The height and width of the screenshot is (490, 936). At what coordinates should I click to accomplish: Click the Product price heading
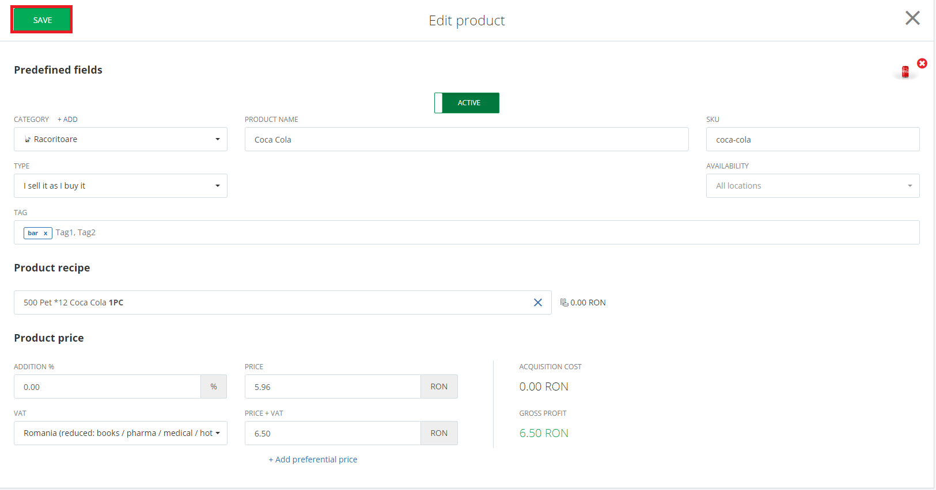[49, 338]
